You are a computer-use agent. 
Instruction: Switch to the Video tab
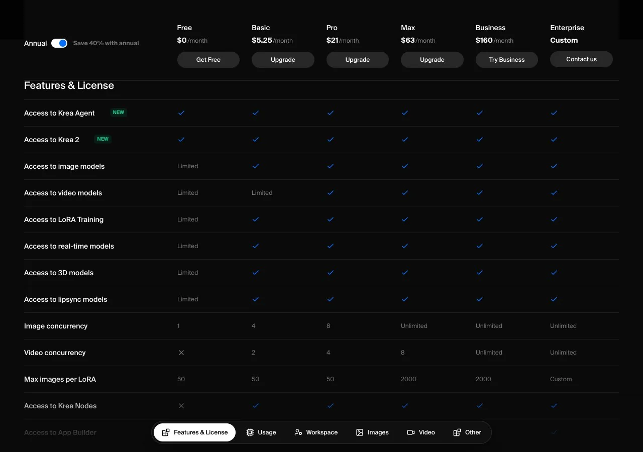[x=421, y=432]
